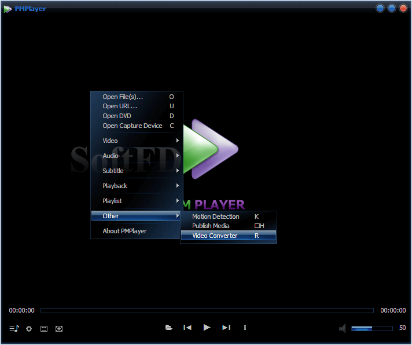Click the PMPlayer logo in title bar
The width and height of the screenshot is (412, 345).
[x=8, y=9]
